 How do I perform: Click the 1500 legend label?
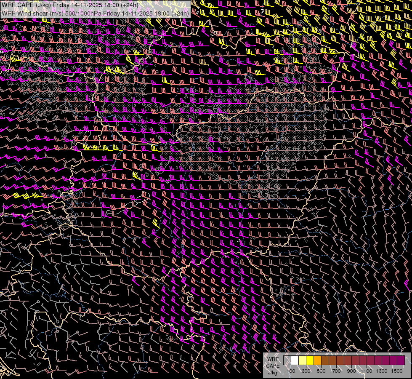coord(397,371)
